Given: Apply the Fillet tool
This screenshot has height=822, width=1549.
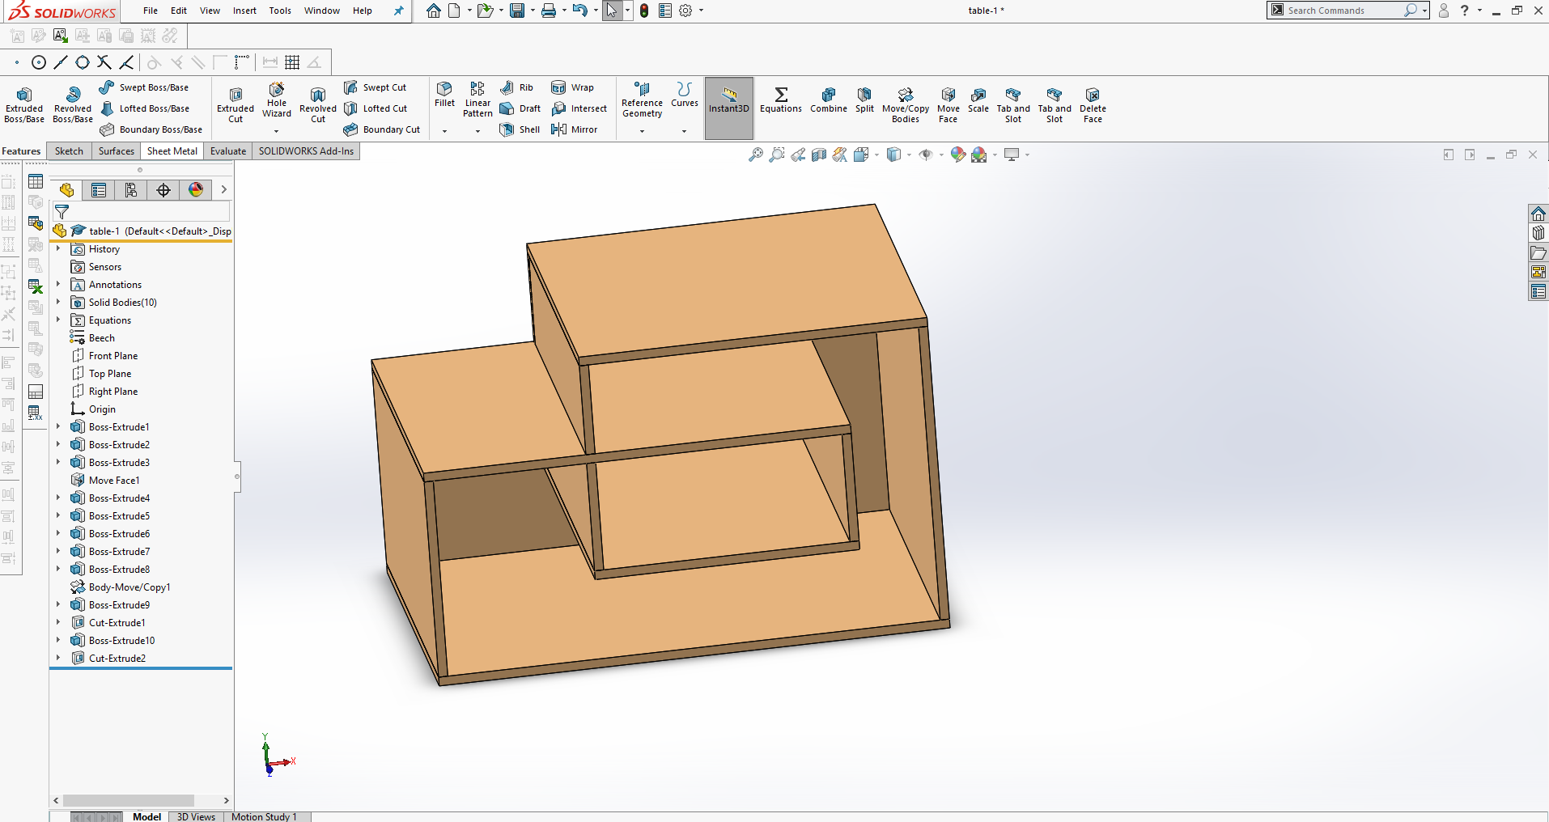Looking at the screenshot, I should [x=444, y=95].
